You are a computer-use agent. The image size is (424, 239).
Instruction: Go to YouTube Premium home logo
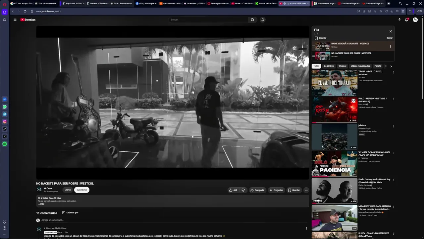(28, 20)
